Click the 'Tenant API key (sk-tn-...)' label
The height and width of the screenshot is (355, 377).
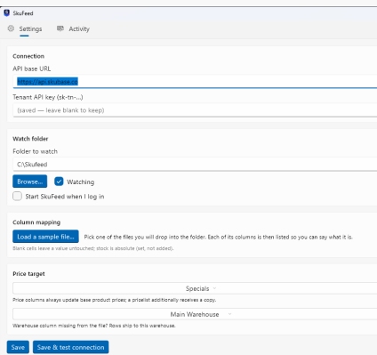tap(48, 97)
